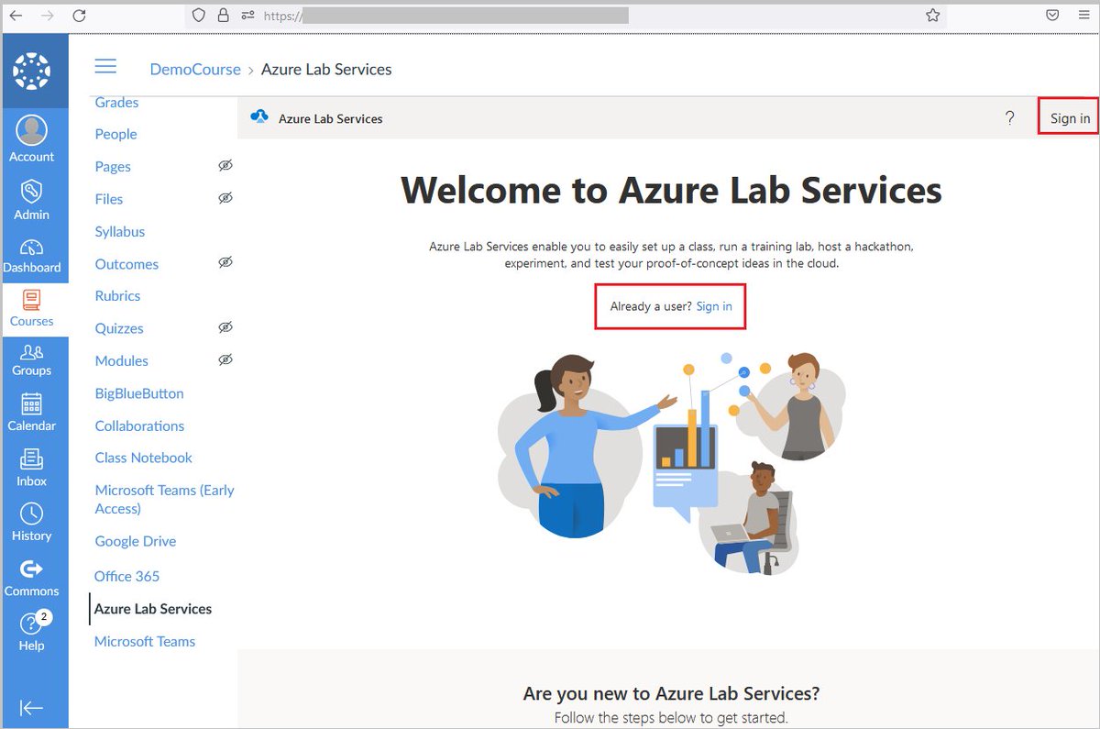Image resolution: width=1100 pixels, height=729 pixels.
Task: Select Syllabus in the course menu
Action: point(120,231)
